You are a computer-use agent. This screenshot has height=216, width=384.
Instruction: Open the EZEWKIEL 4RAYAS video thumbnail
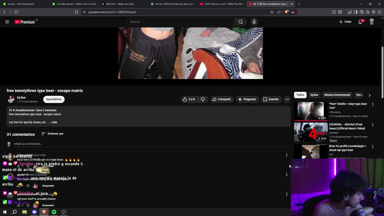point(310,132)
